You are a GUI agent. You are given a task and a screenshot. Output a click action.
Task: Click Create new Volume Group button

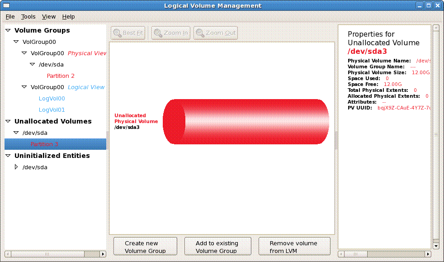145,247
